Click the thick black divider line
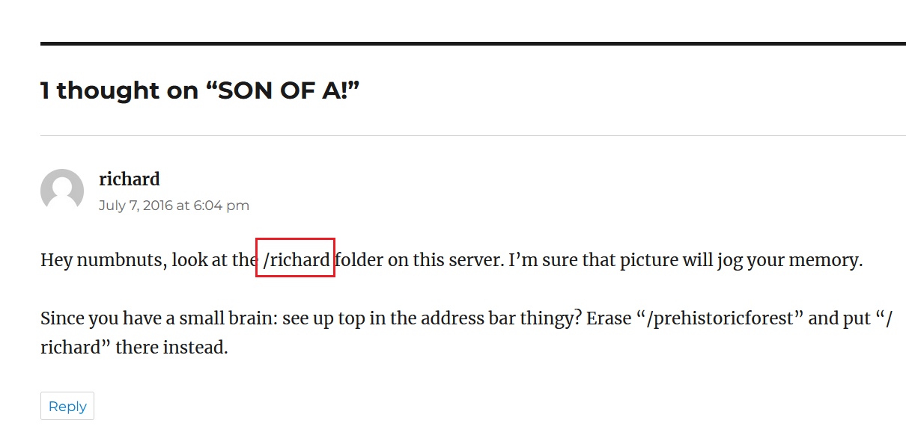This screenshot has height=441, width=906. coord(473,44)
